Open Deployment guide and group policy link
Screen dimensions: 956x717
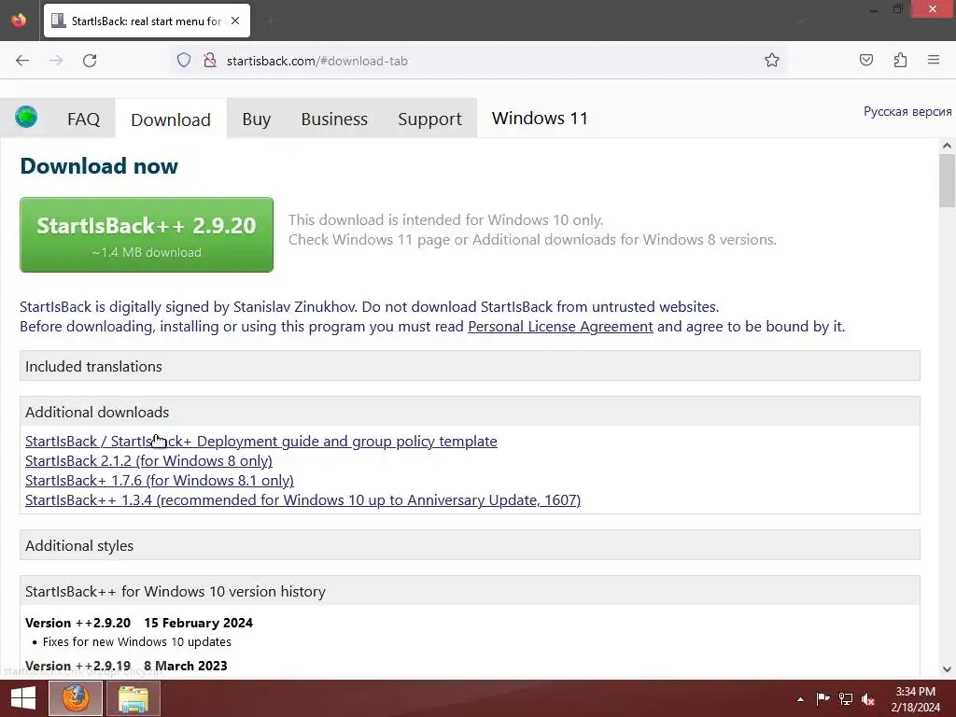[261, 442]
